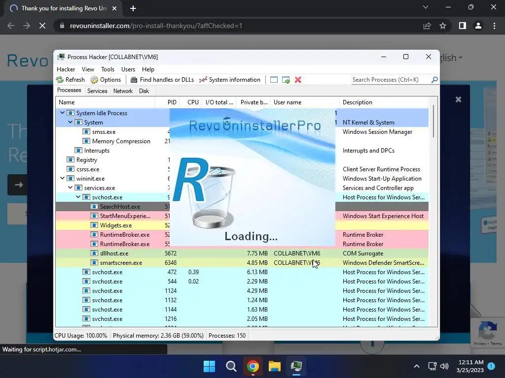The image size is (505, 378).
Task: Select the smartscreen.exe process
Action: click(x=242, y=263)
